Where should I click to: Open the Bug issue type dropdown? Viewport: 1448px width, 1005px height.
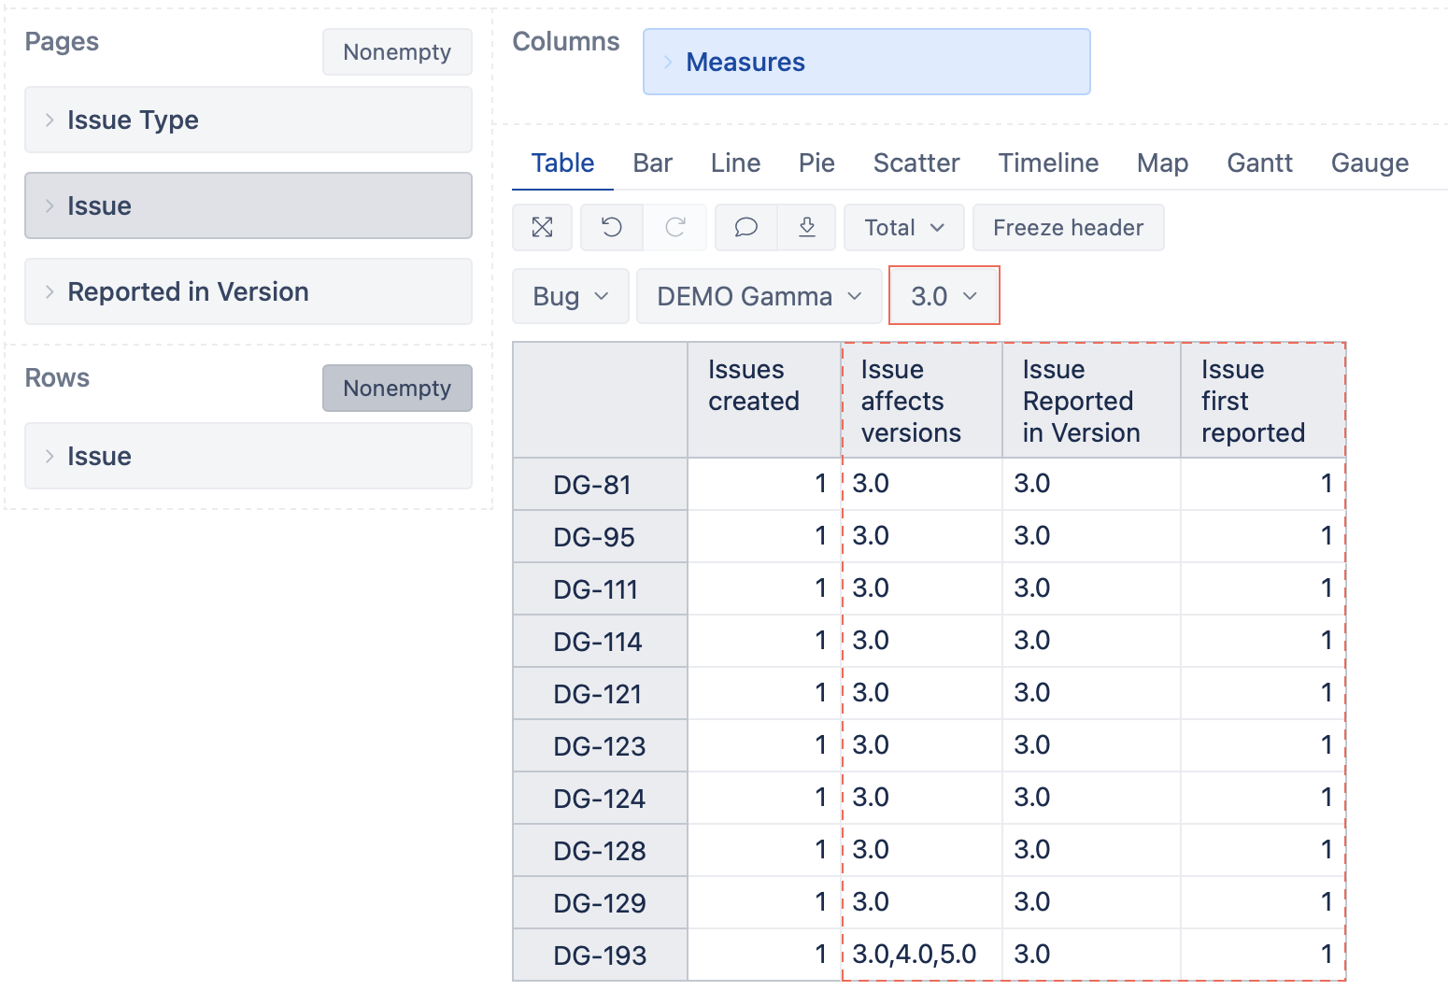click(570, 297)
